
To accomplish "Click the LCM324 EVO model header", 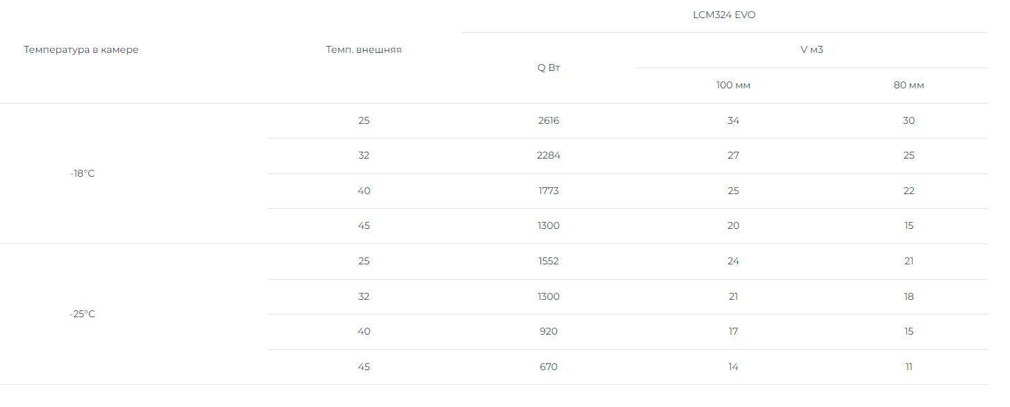I will (724, 15).
